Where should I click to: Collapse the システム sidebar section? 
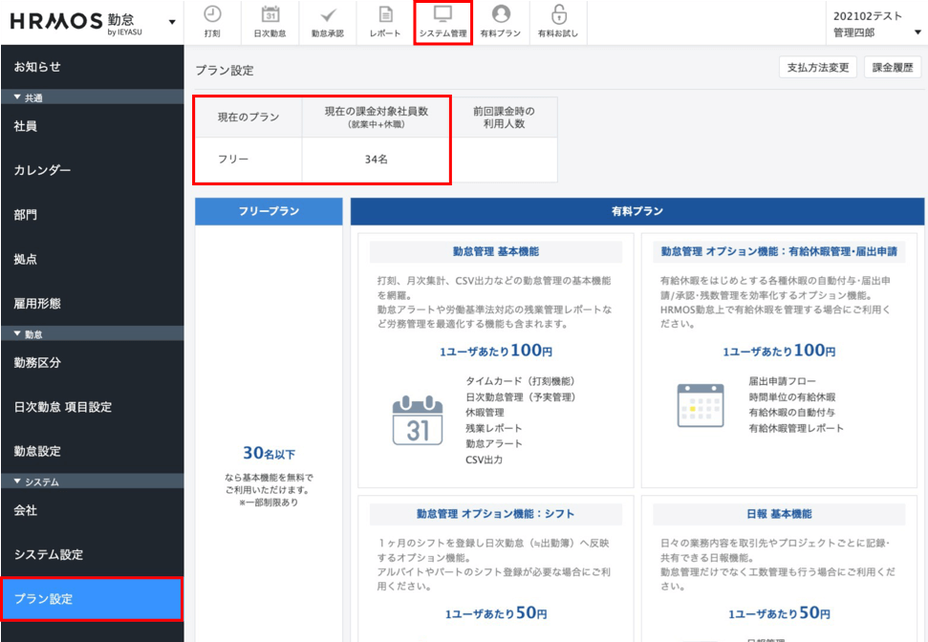click(18, 481)
